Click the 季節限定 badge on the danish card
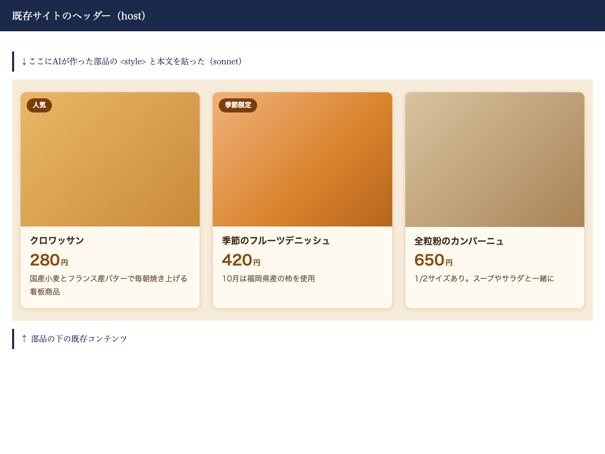 pos(238,105)
